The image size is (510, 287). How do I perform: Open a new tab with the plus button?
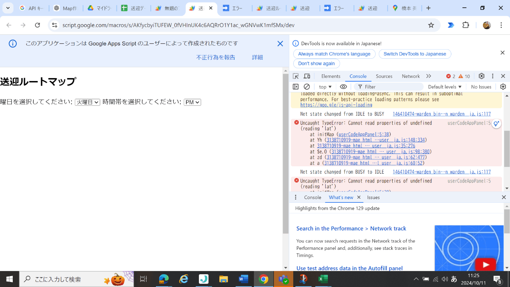point(428,8)
